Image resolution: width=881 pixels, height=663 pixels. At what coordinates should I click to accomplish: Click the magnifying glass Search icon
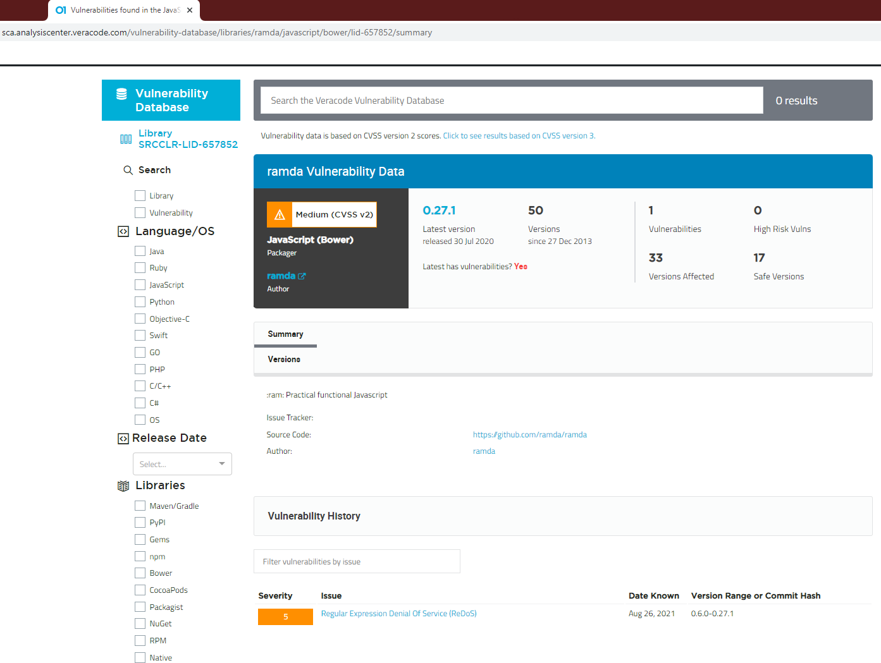pyautogui.click(x=128, y=170)
